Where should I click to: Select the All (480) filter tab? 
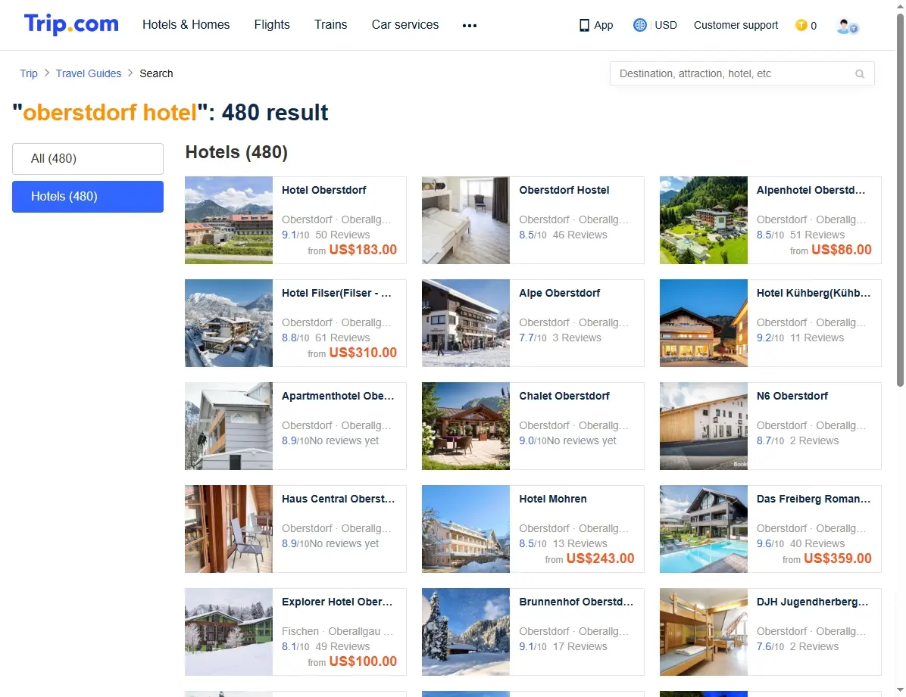(x=88, y=159)
